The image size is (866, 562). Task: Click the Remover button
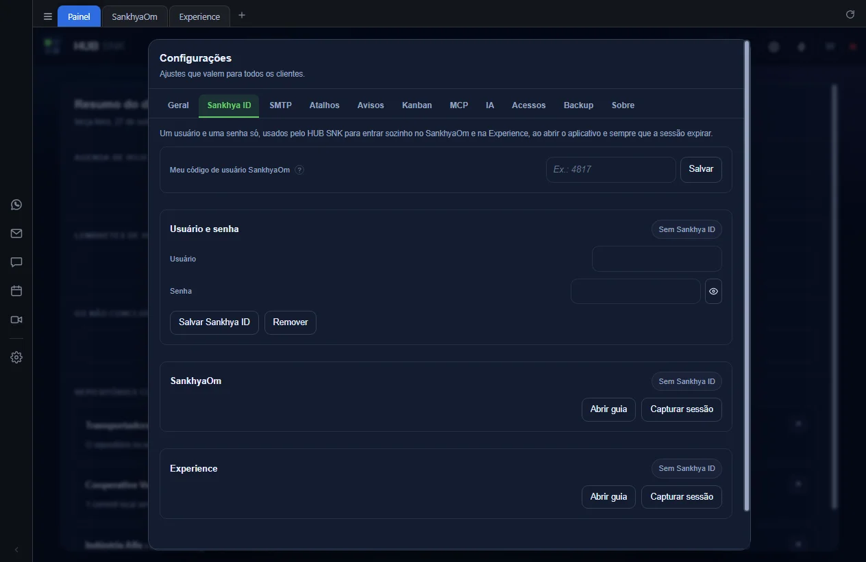coord(290,322)
